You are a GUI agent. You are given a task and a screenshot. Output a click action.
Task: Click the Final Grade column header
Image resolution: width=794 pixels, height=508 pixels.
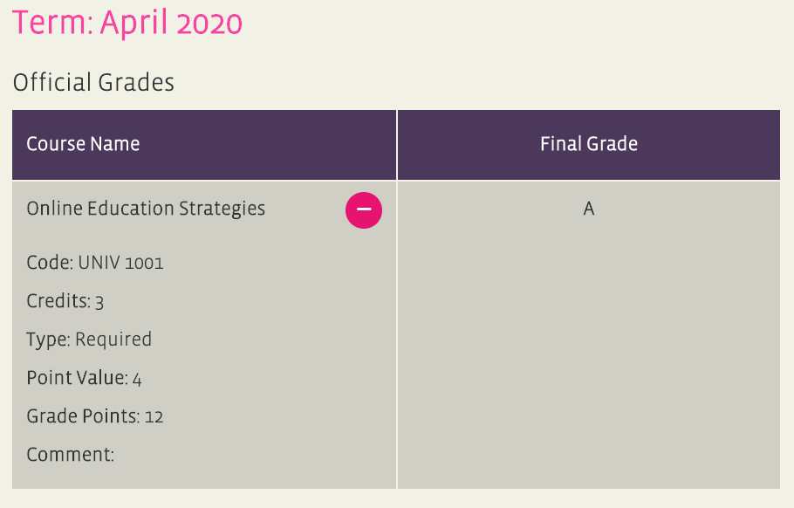point(589,145)
